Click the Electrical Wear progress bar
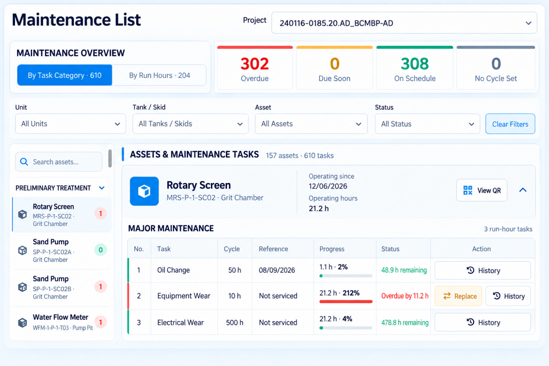 click(x=346, y=328)
